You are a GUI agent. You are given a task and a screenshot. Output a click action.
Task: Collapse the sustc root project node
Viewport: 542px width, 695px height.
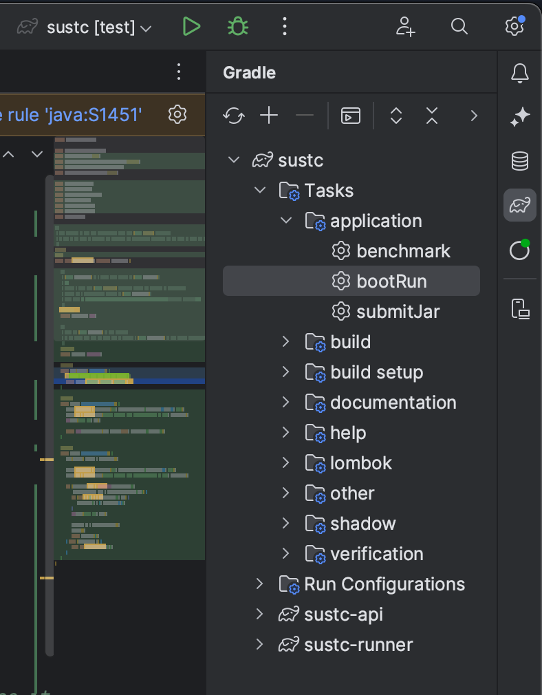click(234, 160)
